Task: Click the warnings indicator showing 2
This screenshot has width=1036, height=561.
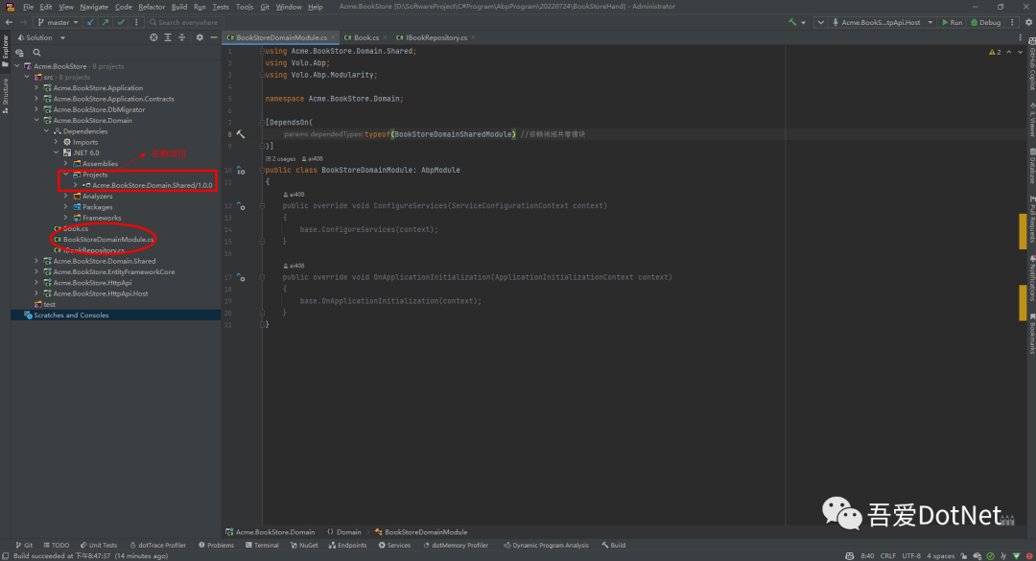Action: [995, 52]
